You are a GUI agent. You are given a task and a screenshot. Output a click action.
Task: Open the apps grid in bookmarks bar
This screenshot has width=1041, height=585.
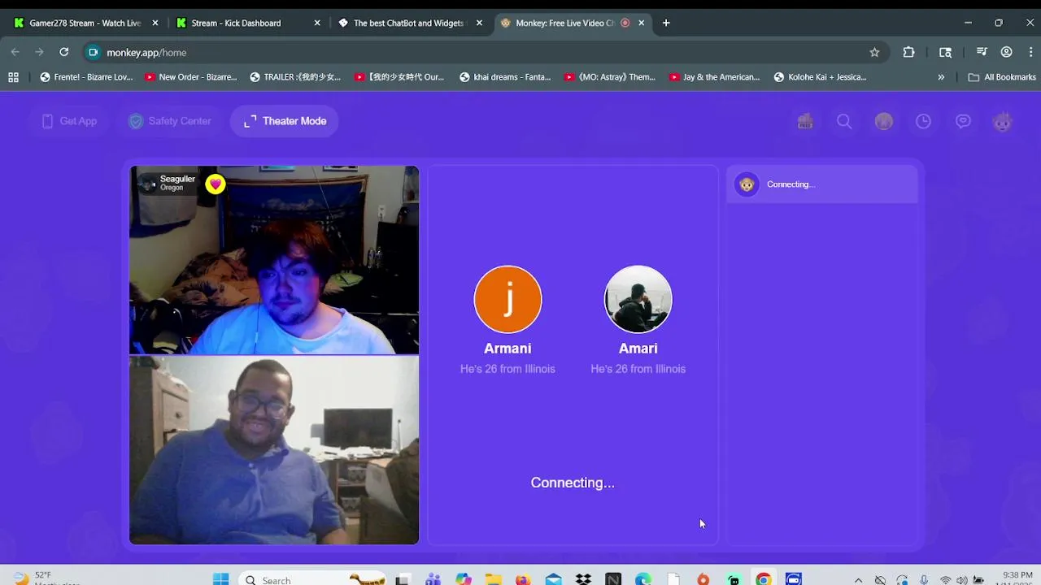point(13,77)
